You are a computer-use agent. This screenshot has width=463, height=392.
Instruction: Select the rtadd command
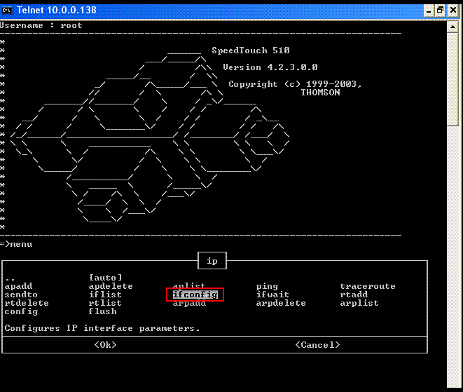pos(354,295)
